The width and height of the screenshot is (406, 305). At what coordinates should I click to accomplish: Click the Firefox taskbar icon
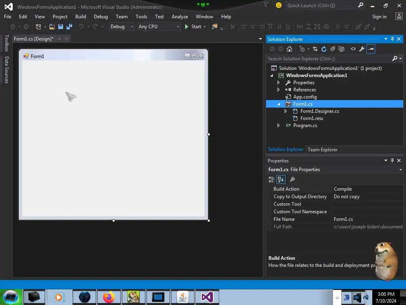point(109,297)
